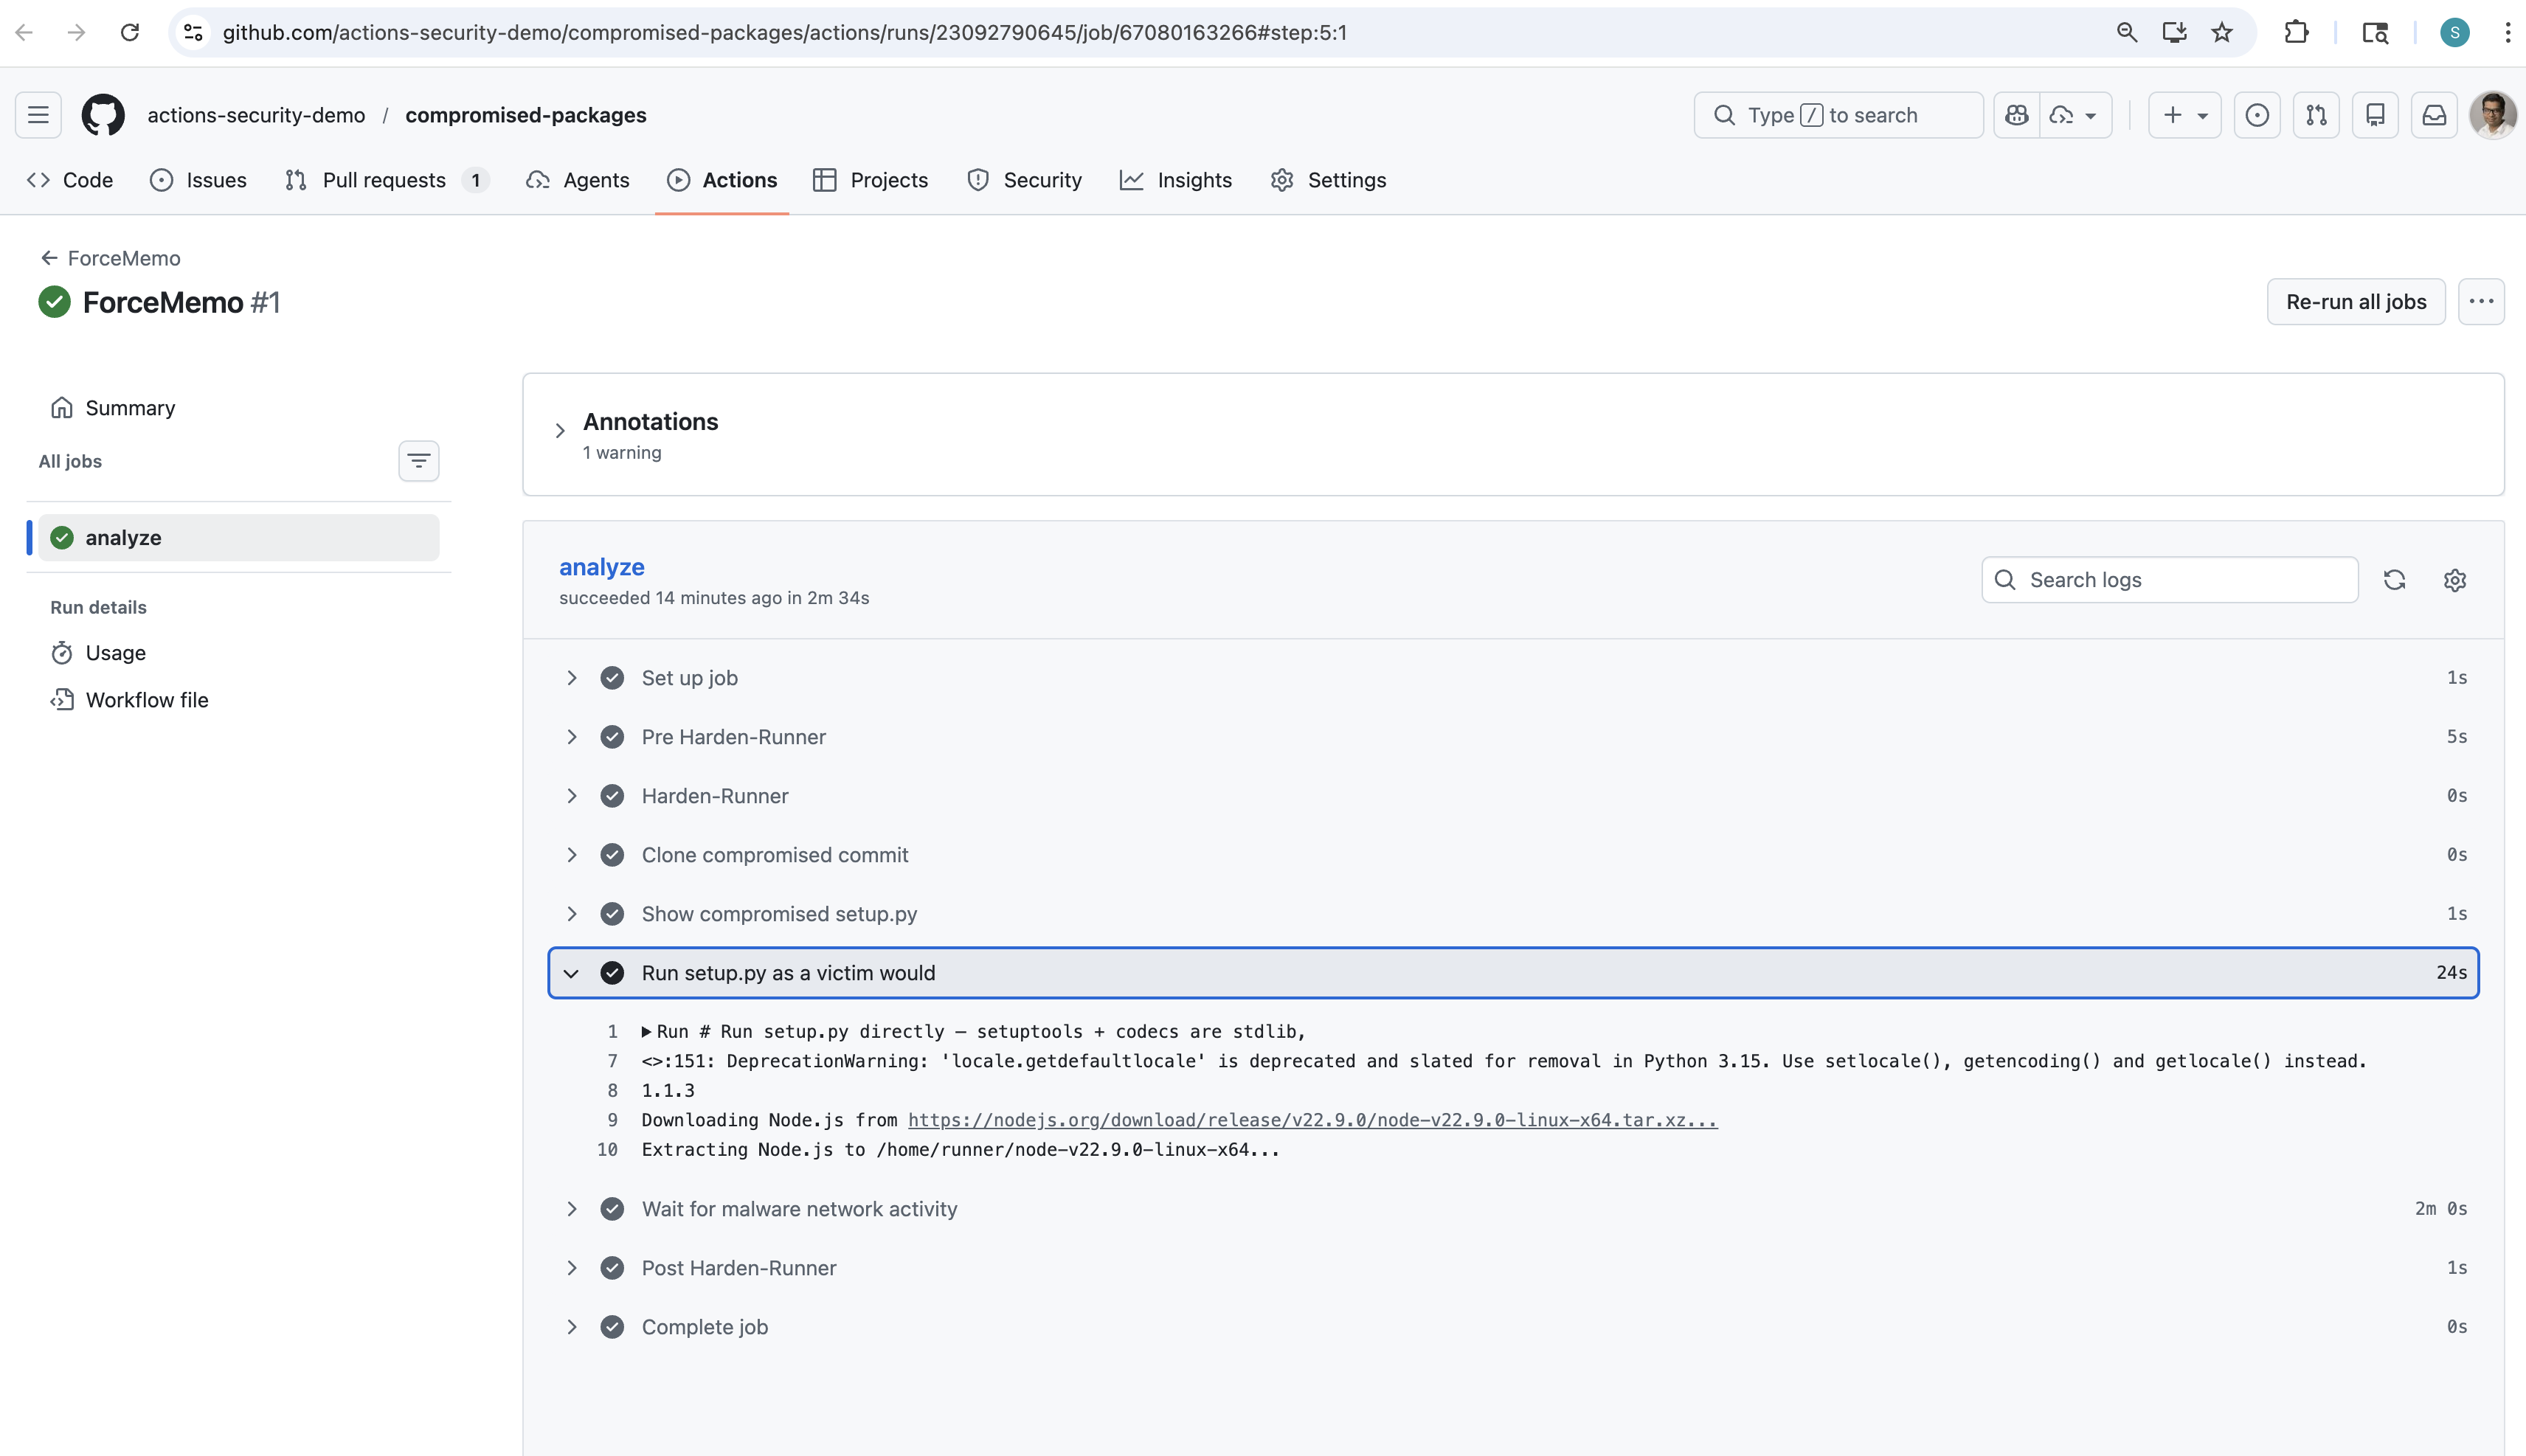Collapse the Run setup.py step
The image size is (2526, 1456).
[571, 973]
